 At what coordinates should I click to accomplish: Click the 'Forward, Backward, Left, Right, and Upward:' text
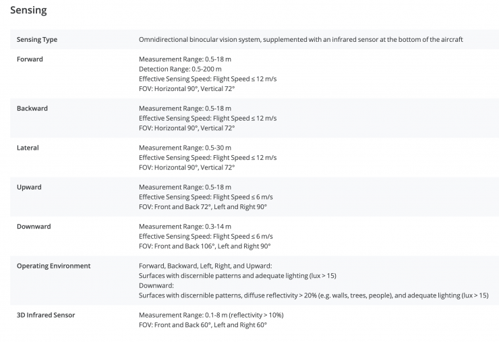pyautogui.click(x=205, y=266)
